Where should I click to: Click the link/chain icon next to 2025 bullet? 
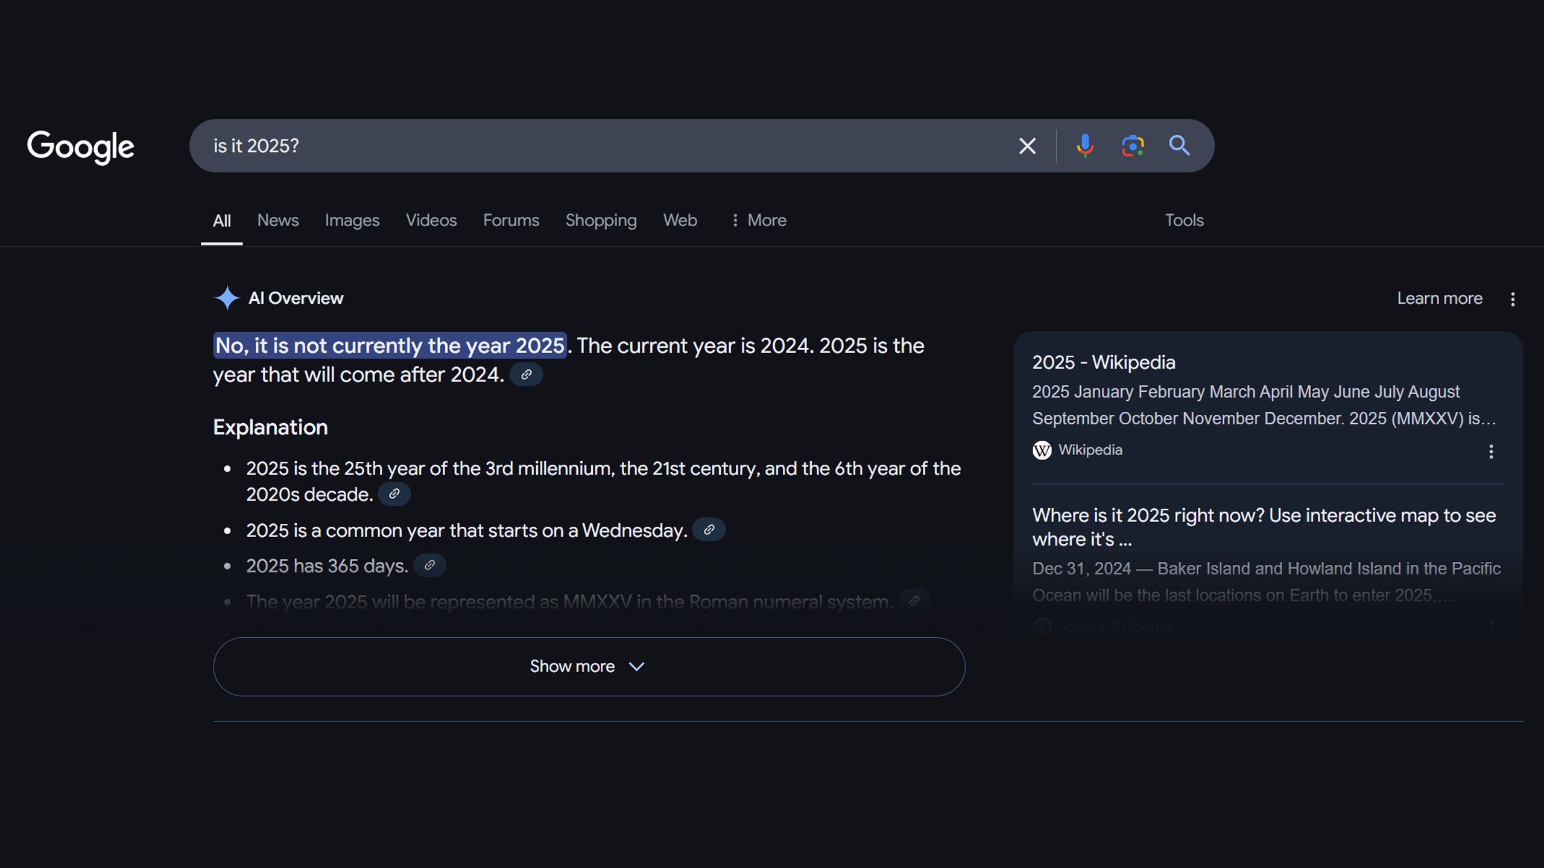pyautogui.click(x=393, y=494)
